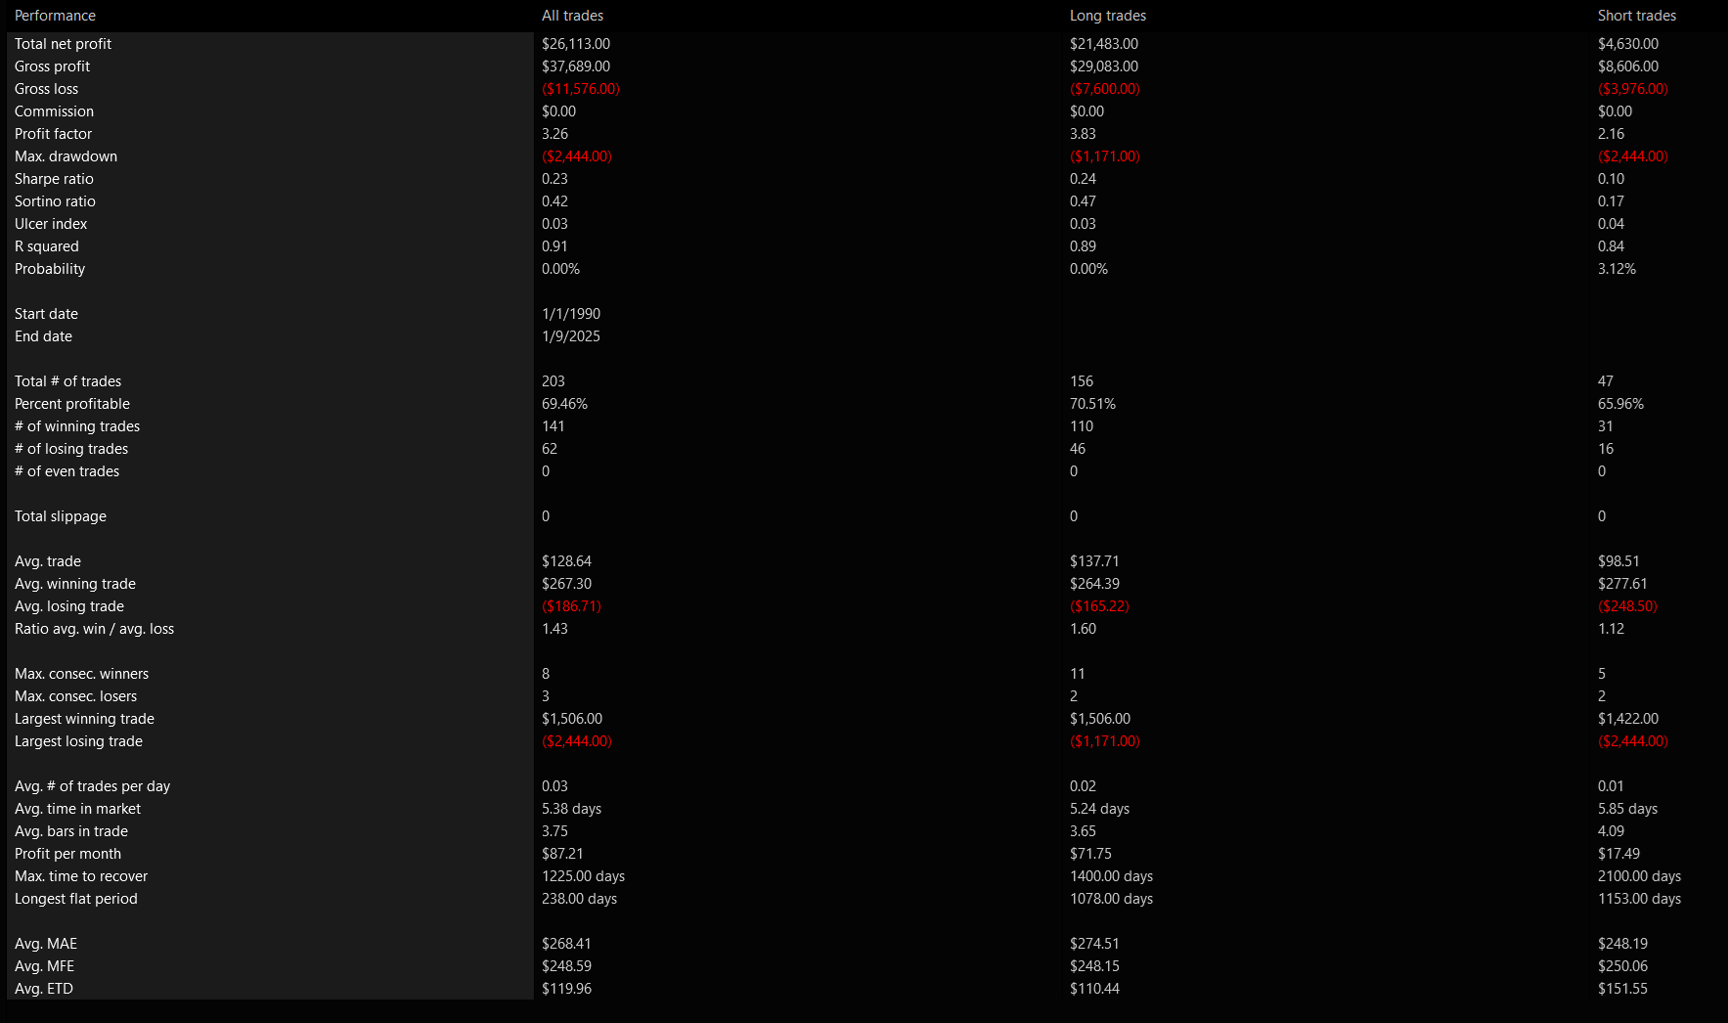
Task: Click long trades gross loss ($7,600.00)
Action: [x=1104, y=89]
